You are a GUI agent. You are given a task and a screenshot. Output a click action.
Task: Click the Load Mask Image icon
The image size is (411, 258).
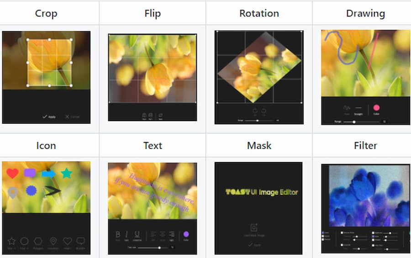254,228
